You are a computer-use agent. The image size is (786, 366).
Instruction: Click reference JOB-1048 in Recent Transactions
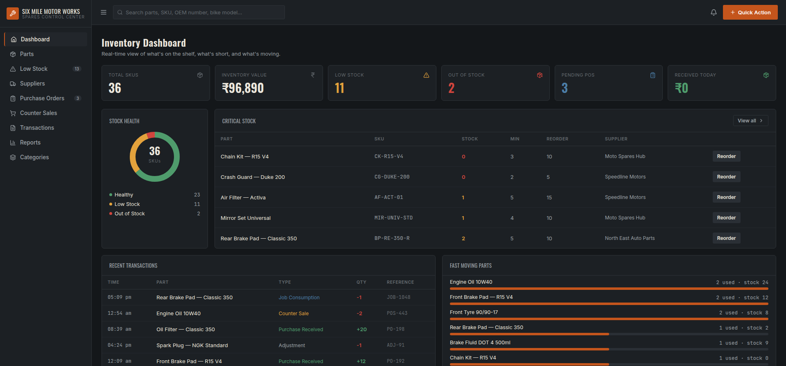tap(399, 297)
